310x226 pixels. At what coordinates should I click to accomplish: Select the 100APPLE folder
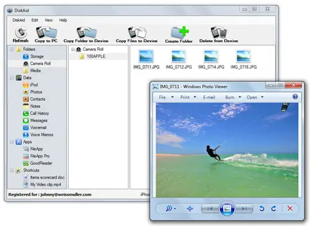pos(92,56)
